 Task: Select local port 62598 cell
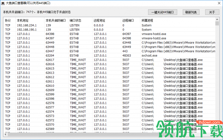(x=50, y=99)
